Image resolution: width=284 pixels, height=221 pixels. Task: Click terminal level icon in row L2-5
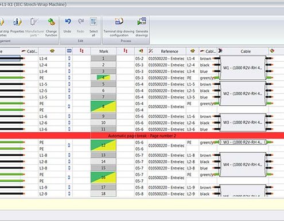[69, 90]
